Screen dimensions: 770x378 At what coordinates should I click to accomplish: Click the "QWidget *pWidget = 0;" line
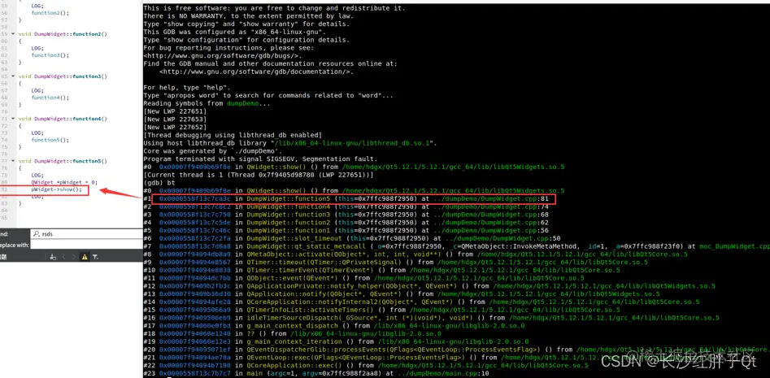click(64, 182)
